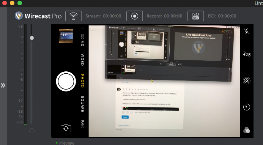Expand the left sidebar with double chevron
263x145 pixels.
pyautogui.click(x=3, y=85)
